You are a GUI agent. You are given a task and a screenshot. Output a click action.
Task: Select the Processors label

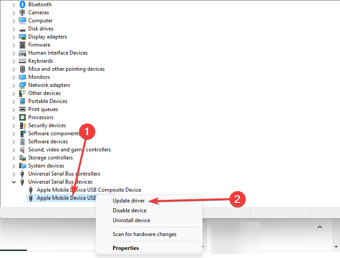tap(41, 117)
